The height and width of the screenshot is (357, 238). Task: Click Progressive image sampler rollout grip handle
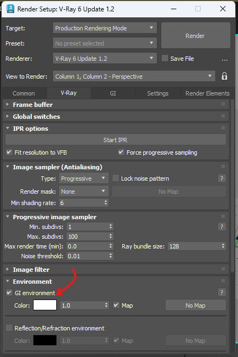click(x=223, y=216)
